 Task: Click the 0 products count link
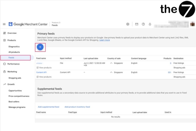tap(170, 63)
